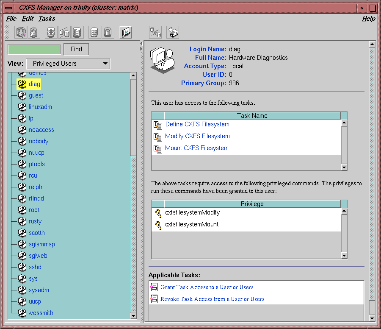Click the Privilege column header
The image size is (381, 329).
(252, 204)
